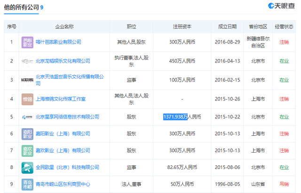Open 喀什芭啦影业有限公司 link
Viewport: 301px width, 193px height.
click(58, 42)
